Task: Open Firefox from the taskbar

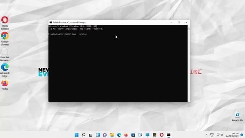Action: (x=126, y=135)
